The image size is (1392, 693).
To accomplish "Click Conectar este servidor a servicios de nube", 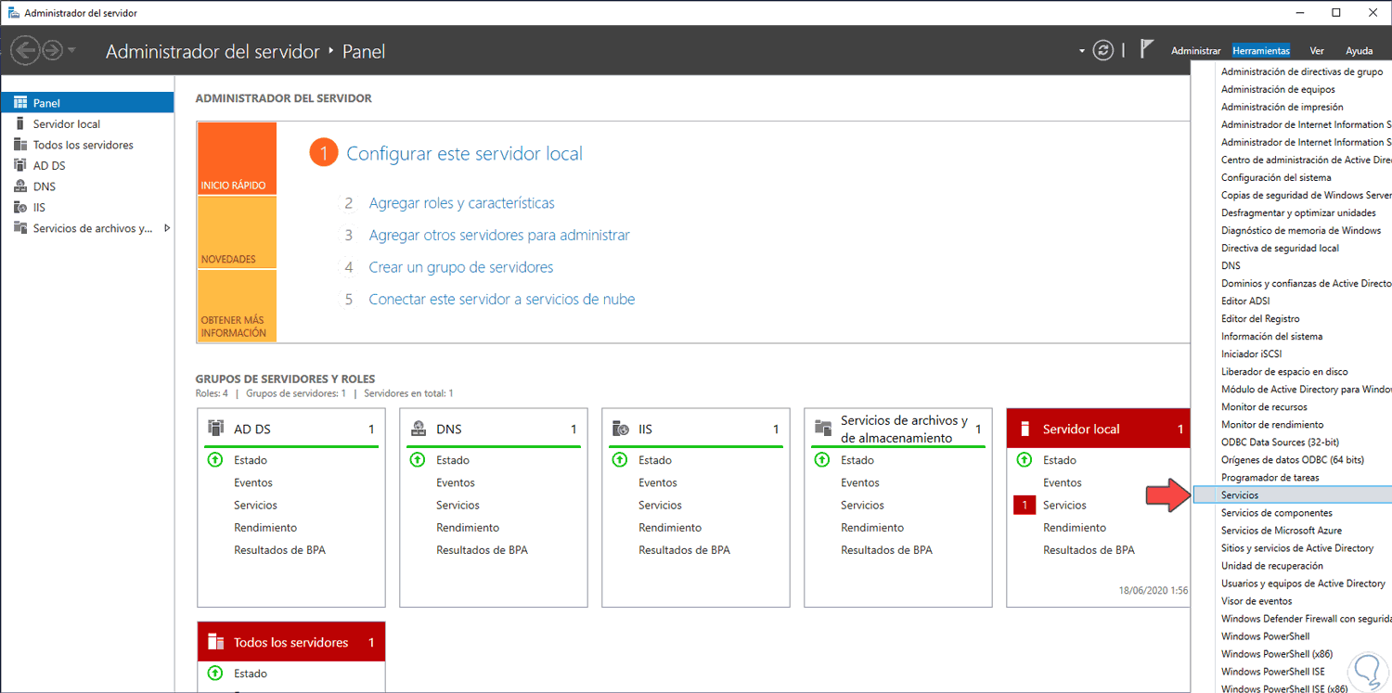I will (x=502, y=300).
